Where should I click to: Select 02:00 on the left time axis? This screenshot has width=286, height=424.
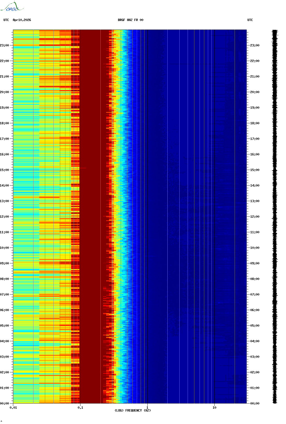(4, 372)
